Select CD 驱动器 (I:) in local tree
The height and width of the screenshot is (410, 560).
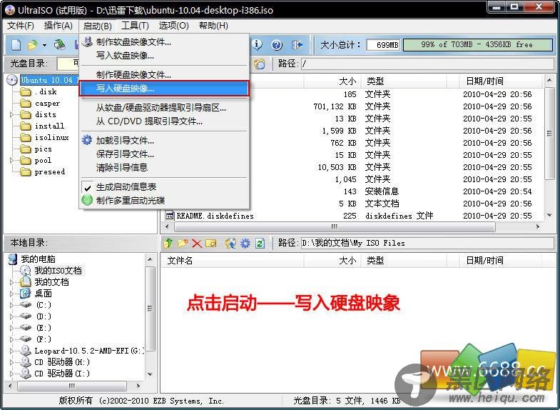tap(62, 374)
